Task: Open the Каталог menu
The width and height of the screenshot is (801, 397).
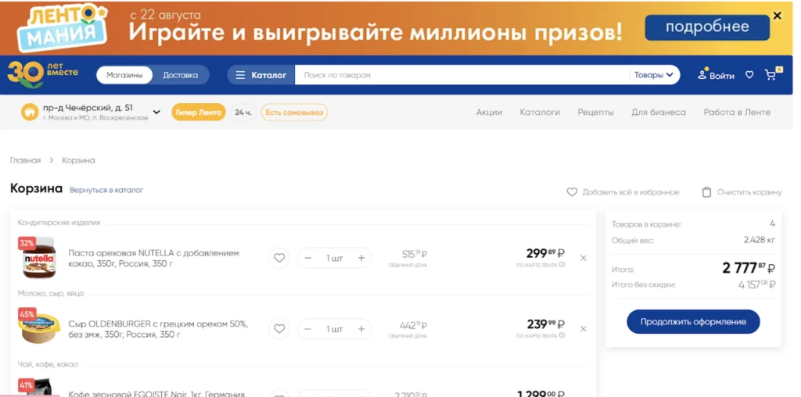Action: coord(261,75)
